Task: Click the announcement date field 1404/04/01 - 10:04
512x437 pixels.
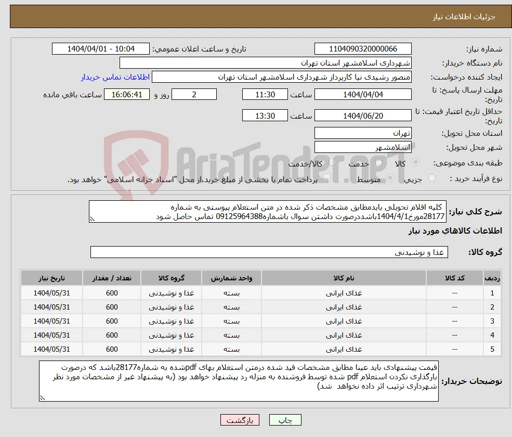Action: pos(100,49)
